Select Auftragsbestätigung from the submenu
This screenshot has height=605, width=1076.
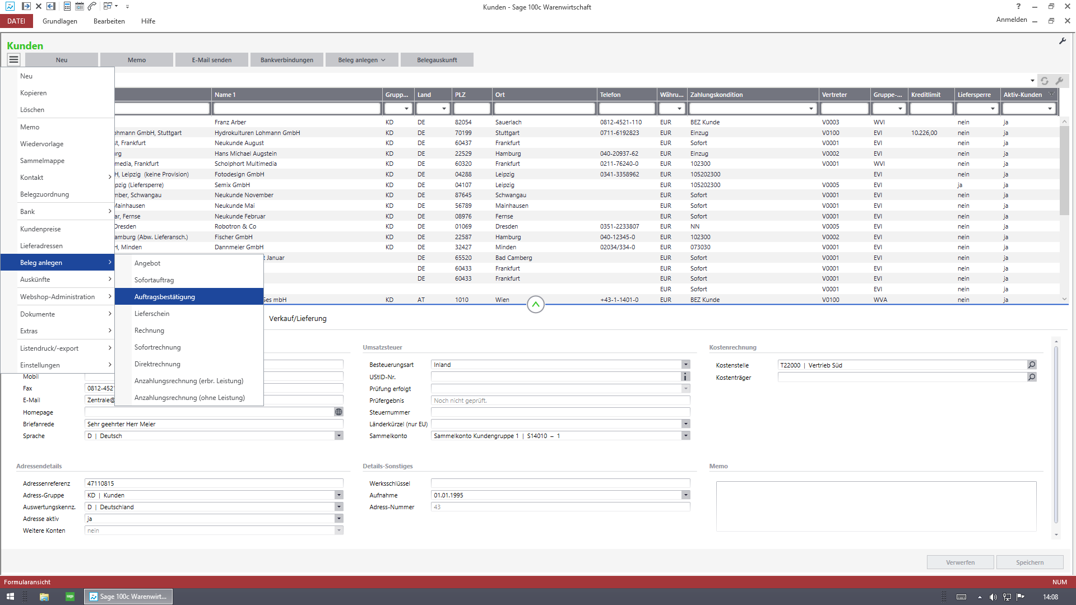coord(165,296)
